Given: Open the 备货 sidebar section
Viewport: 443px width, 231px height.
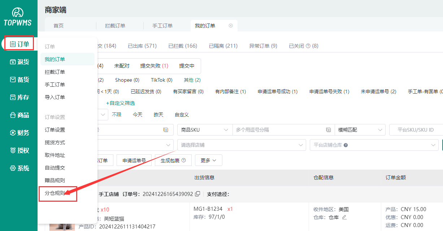Looking at the screenshot, I should 19,80.
